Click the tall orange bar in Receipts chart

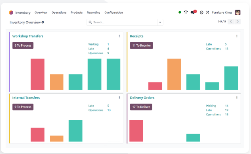174,74
